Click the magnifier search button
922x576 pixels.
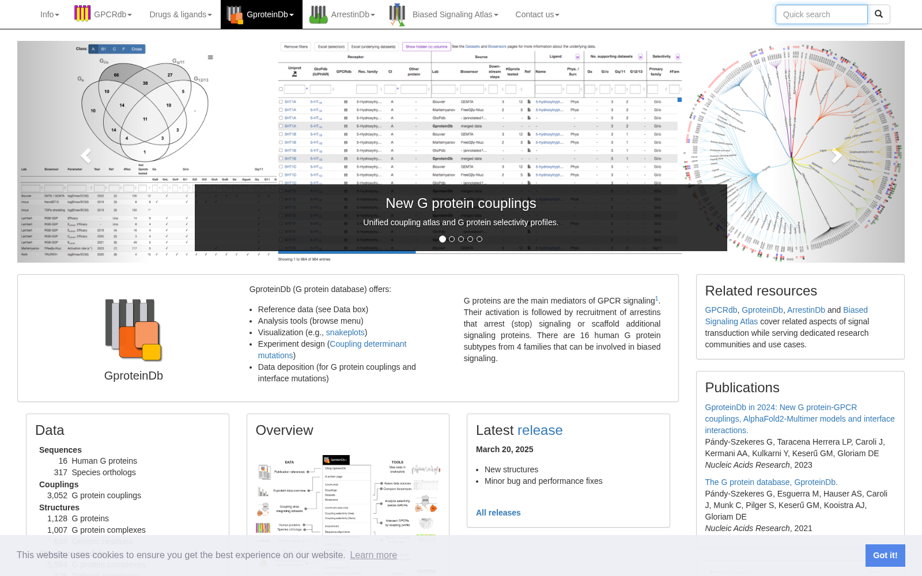pos(879,14)
